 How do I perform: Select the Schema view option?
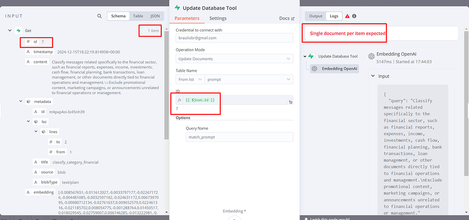(x=118, y=16)
